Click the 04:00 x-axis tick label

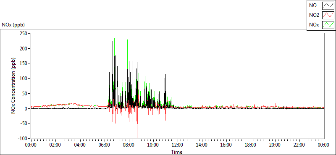pos(80,145)
